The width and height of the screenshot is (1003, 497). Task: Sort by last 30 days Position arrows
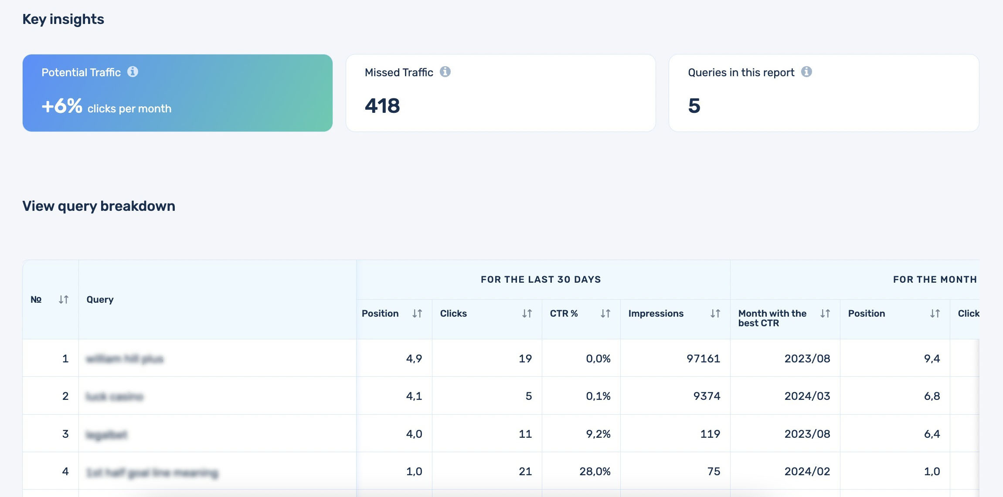point(417,313)
